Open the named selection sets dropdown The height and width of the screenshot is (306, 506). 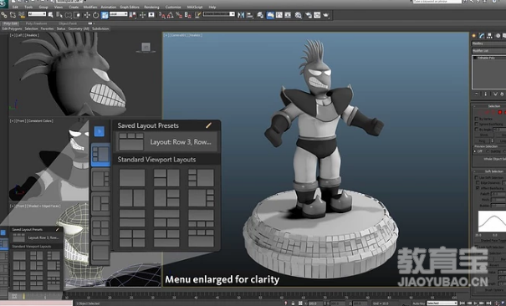point(219,14)
